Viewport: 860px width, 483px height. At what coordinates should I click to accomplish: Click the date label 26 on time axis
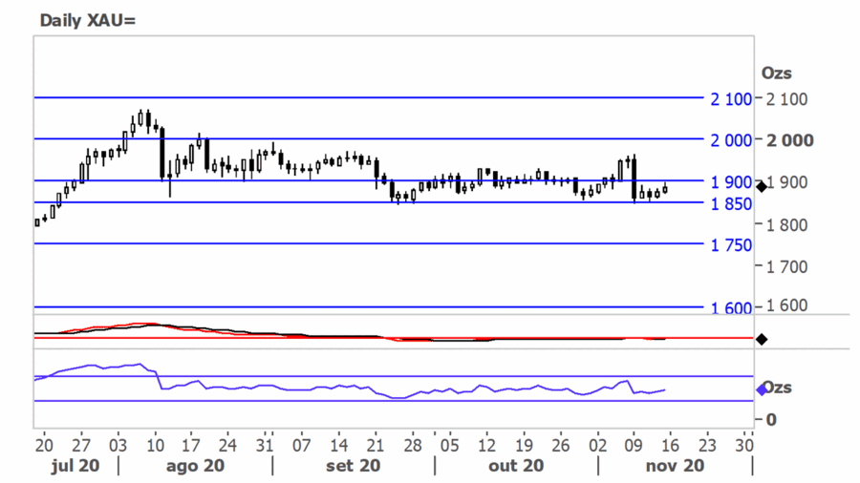(560, 445)
